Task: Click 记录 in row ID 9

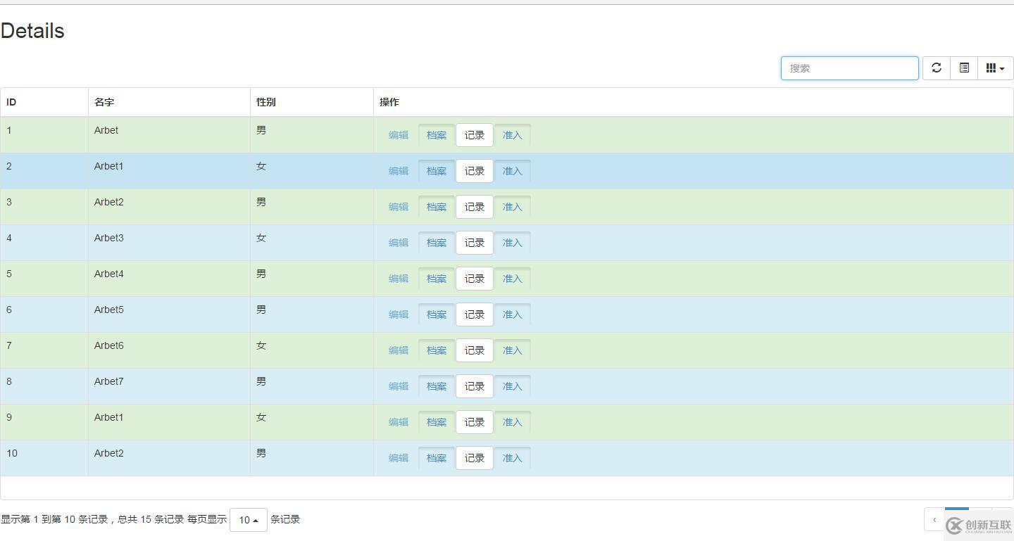Action: pos(475,422)
